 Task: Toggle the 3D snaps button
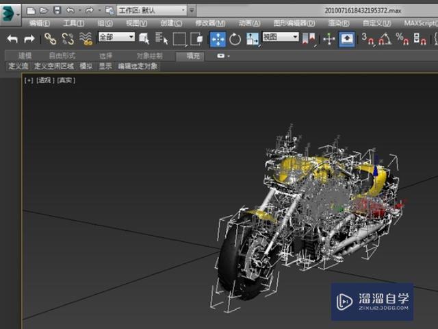pyautogui.click(x=368, y=39)
